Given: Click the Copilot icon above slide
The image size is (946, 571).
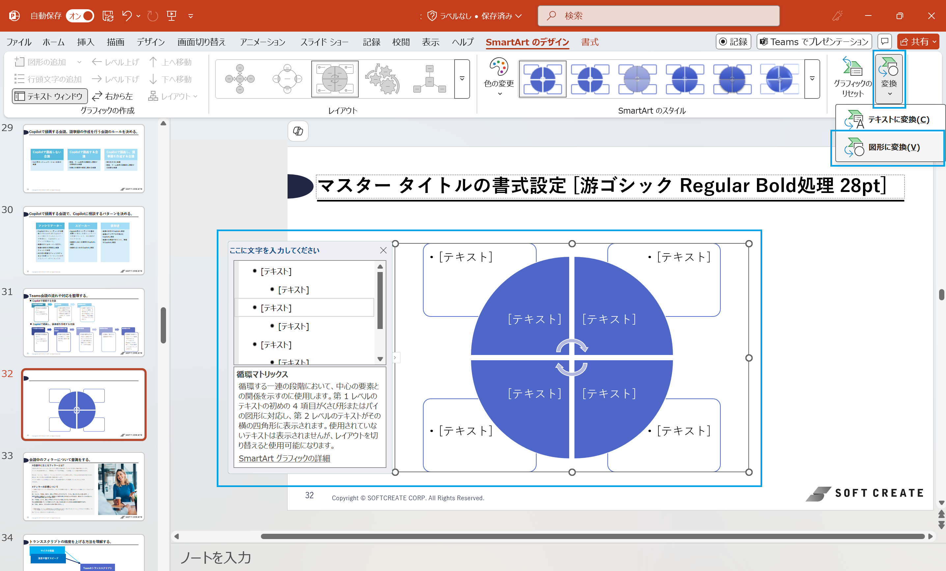Looking at the screenshot, I should click(x=298, y=131).
